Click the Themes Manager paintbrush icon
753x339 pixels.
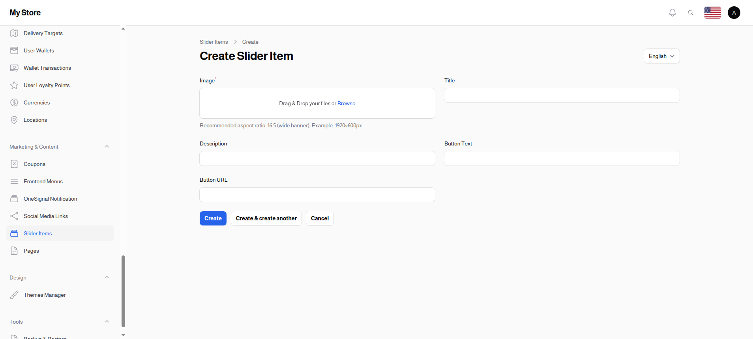[x=14, y=295]
